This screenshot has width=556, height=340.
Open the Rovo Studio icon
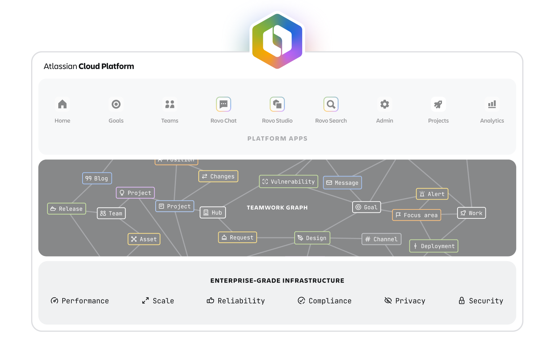[277, 104]
